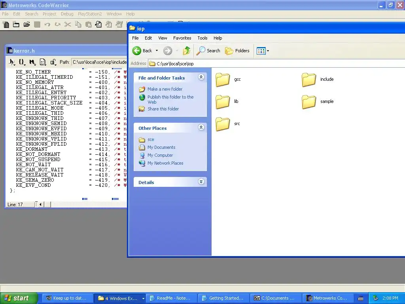
Task: Go to sce folder in Other Places
Action: [151, 140]
